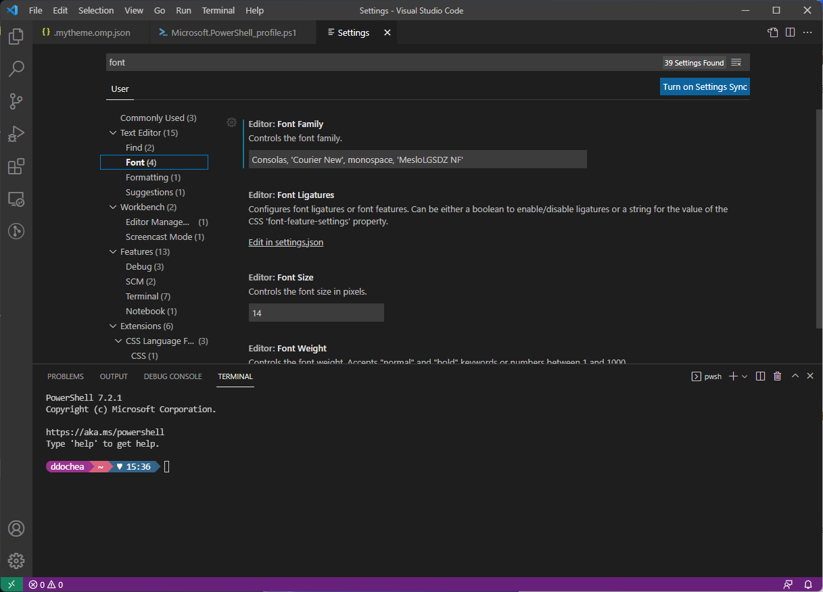Open the Search view in activity bar
823x592 pixels.
point(16,68)
